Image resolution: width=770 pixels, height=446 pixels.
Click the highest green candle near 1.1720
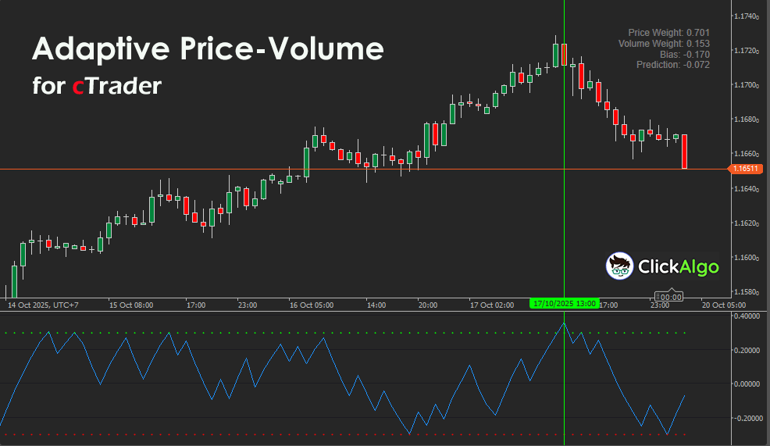(556, 55)
